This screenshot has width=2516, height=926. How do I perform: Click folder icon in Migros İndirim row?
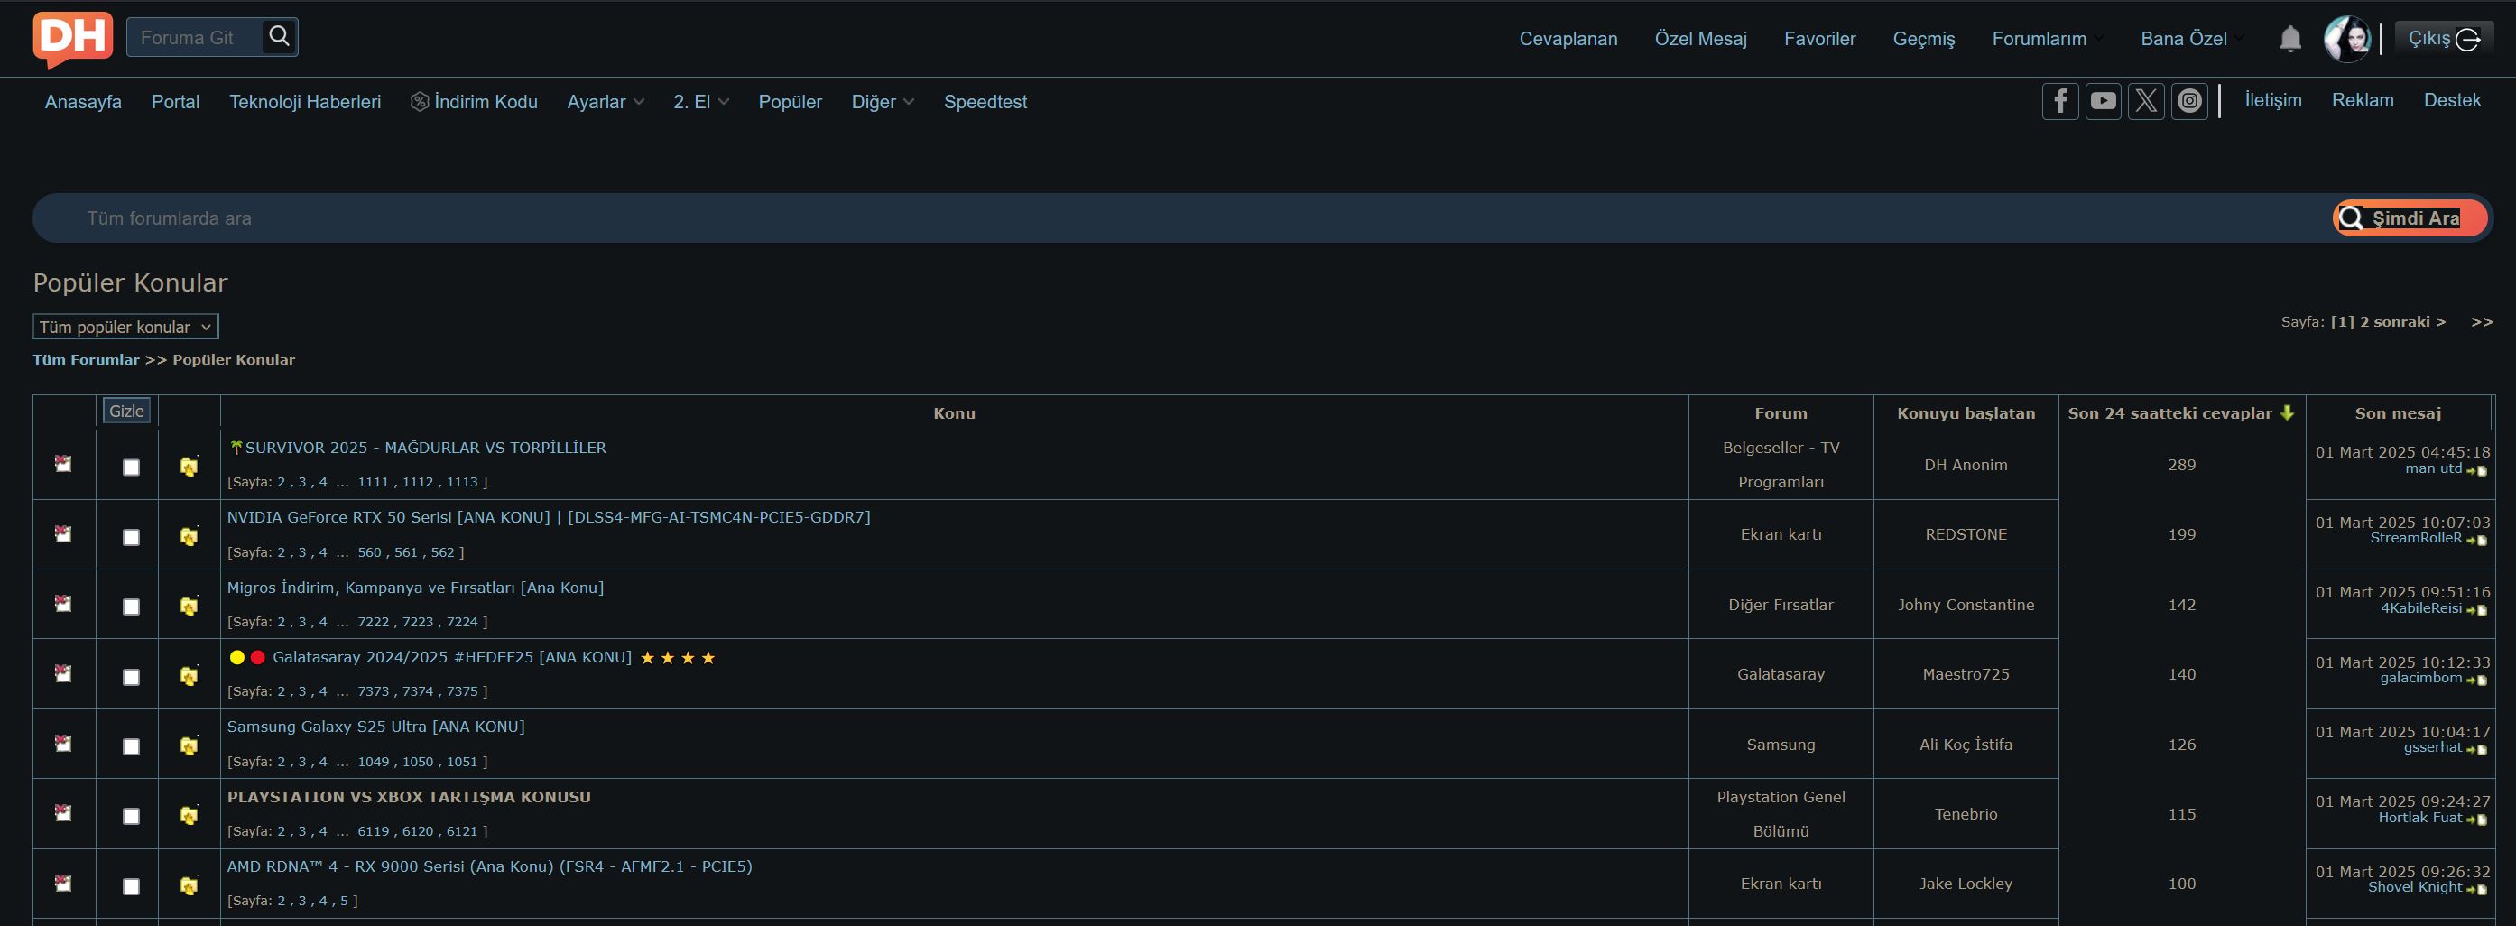pos(190,606)
